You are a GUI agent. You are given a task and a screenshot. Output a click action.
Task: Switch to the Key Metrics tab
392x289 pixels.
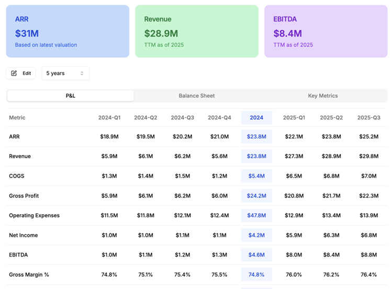point(323,96)
